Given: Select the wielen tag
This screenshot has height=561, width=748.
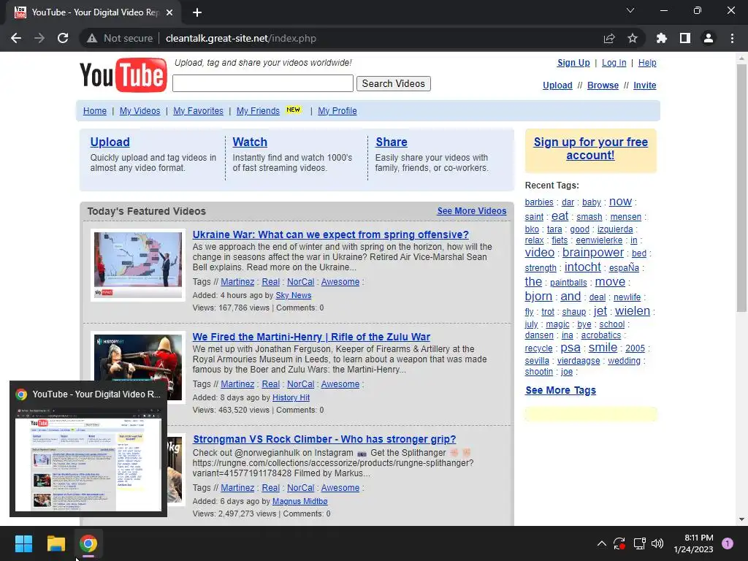Looking at the screenshot, I should pyautogui.click(x=633, y=311).
